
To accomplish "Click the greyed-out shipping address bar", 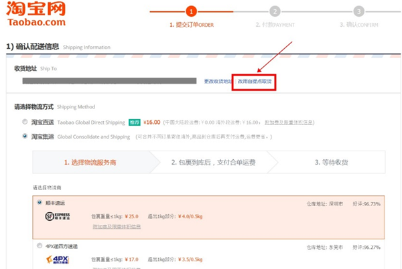I will pyautogui.click(x=109, y=81).
